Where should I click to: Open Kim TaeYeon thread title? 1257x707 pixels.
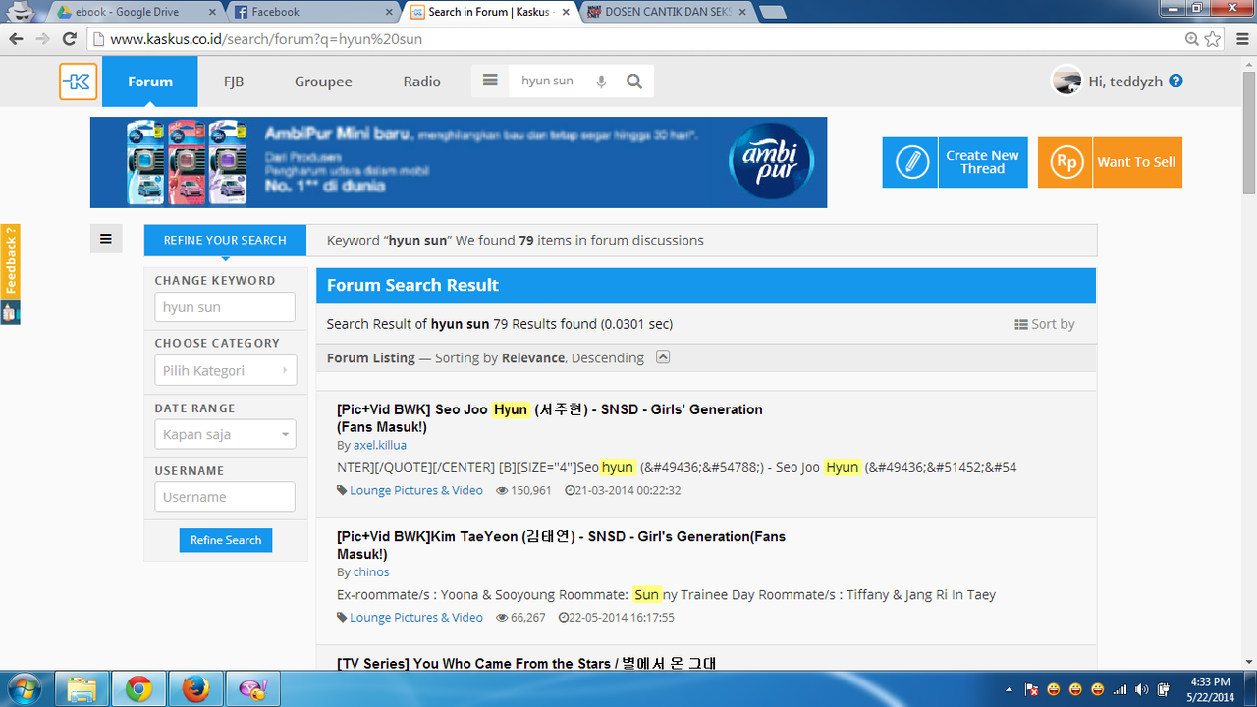pos(561,545)
